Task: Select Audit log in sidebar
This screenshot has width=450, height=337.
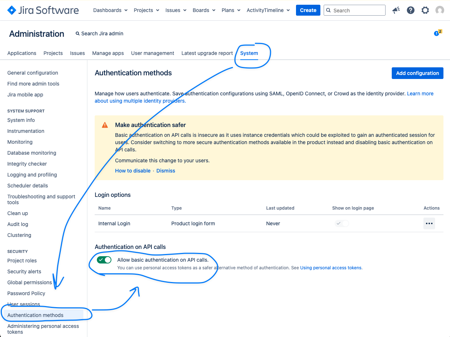Action: [x=17, y=224]
